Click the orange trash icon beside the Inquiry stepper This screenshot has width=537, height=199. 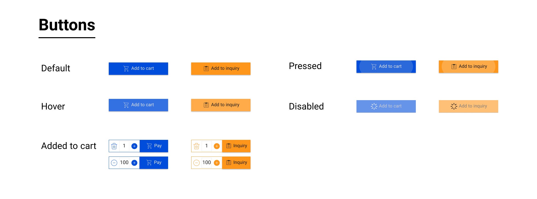coord(196,146)
